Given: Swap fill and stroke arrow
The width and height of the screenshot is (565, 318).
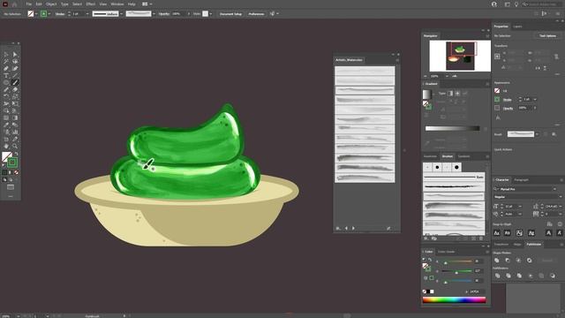Looking at the screenshot, I should [16, 154].
